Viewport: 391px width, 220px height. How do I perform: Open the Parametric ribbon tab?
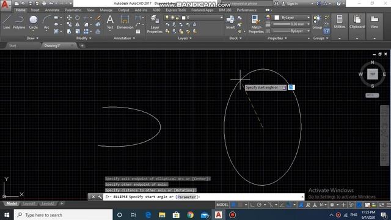(73, 10)
